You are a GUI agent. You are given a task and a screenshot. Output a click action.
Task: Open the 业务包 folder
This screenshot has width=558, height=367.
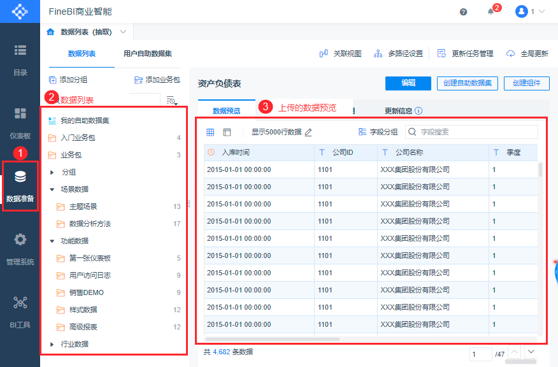[115, 155]
